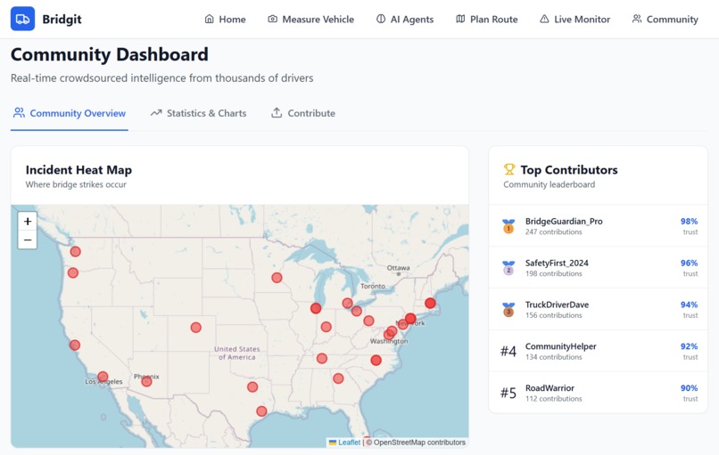The width and height of the screenshot is (719, 455).
Task: Click the bronze medal icon for TruckDriverDave
Action: click(x=508, y=310)
